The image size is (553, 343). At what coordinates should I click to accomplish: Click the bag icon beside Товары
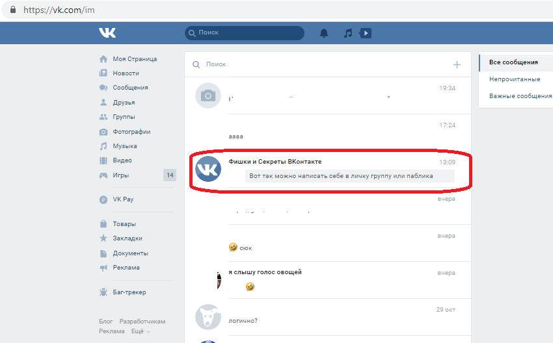click(103, 223)
